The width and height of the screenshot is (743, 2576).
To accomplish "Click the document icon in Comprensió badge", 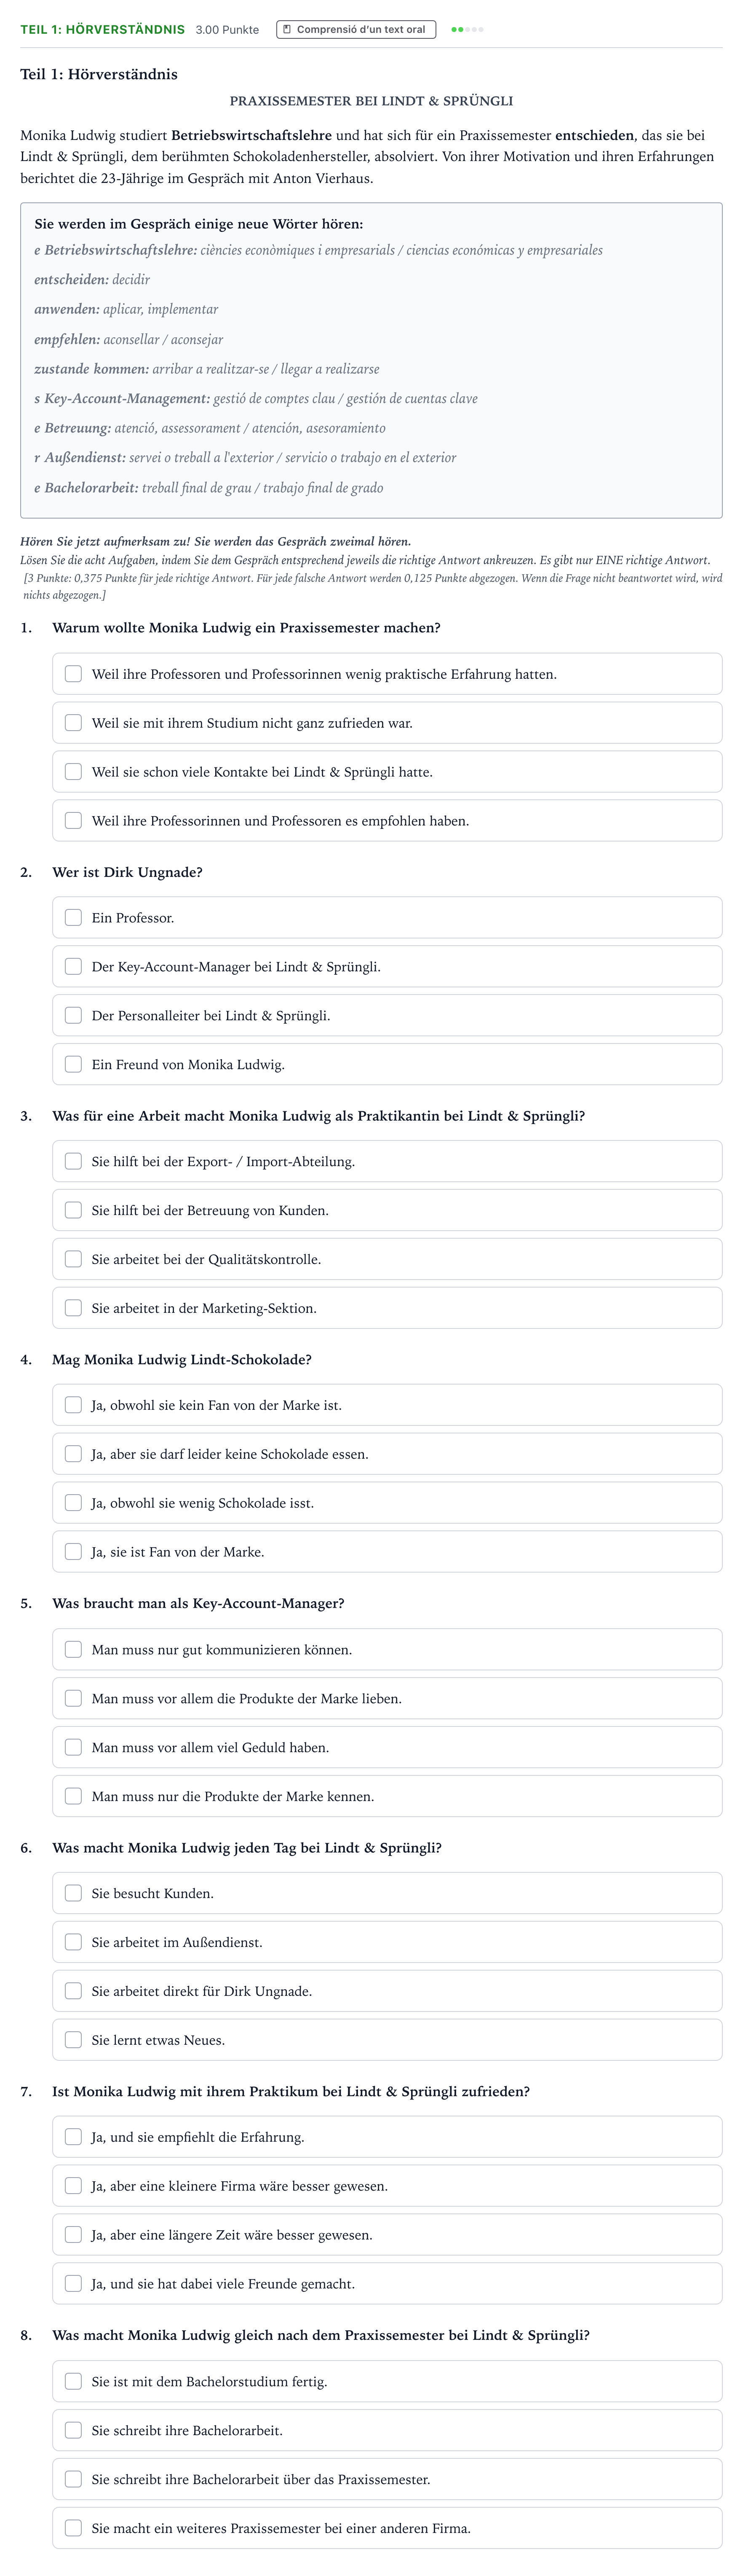I will 288,30.
